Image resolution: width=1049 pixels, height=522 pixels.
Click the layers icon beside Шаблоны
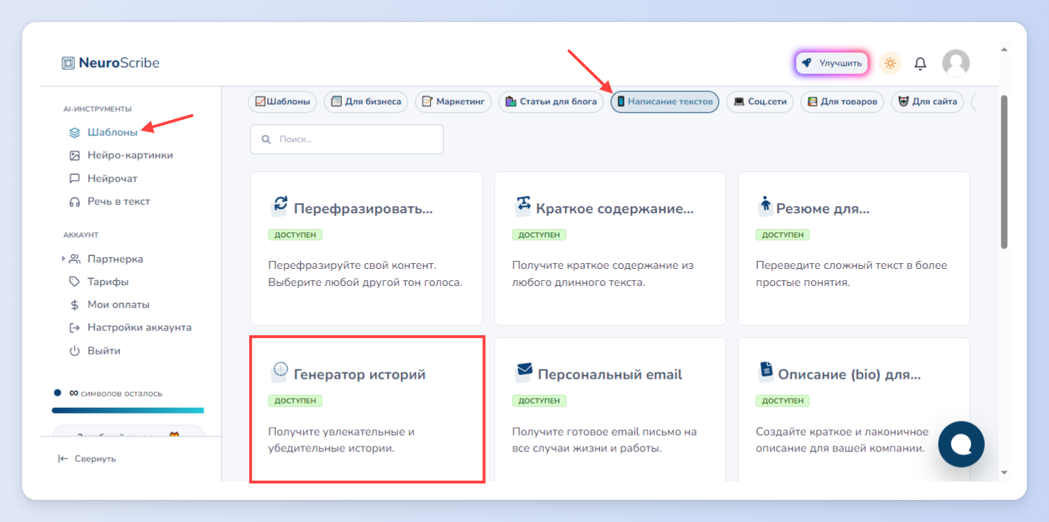point(74,133)
